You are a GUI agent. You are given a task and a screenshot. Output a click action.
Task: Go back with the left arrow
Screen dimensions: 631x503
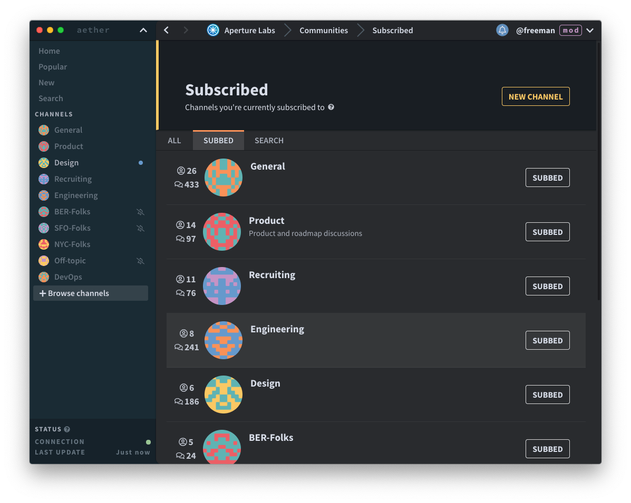click(x=167, y=31)
